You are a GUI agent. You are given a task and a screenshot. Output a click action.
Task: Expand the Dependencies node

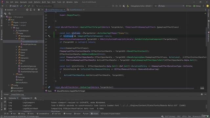pos(14,30)
